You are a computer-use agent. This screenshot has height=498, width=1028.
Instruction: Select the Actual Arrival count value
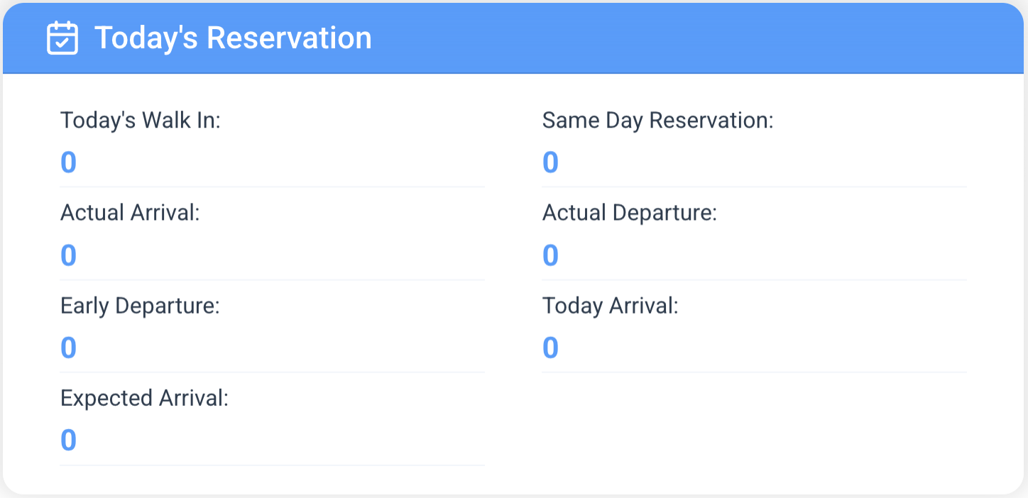tap(68, 255)
